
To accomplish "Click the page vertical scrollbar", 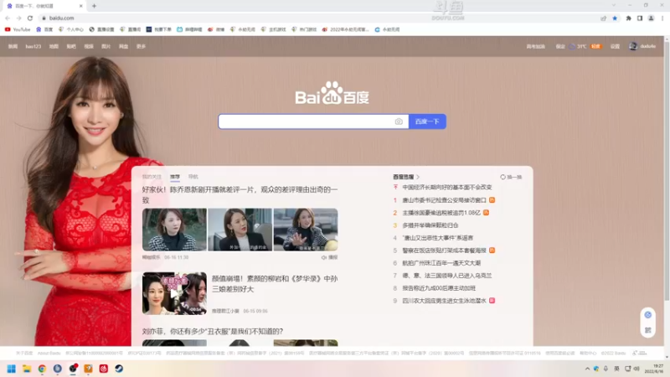I will coord(667,171).
